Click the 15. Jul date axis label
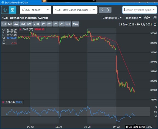 pyautogui.click(x=59, y=127)
